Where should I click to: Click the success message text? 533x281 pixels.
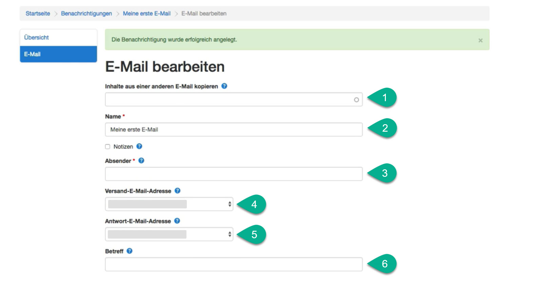tap(174, 40)
